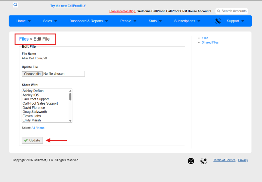262x182 pixels.
Task: Click the Update button
Action: click(x=32, y=140)
